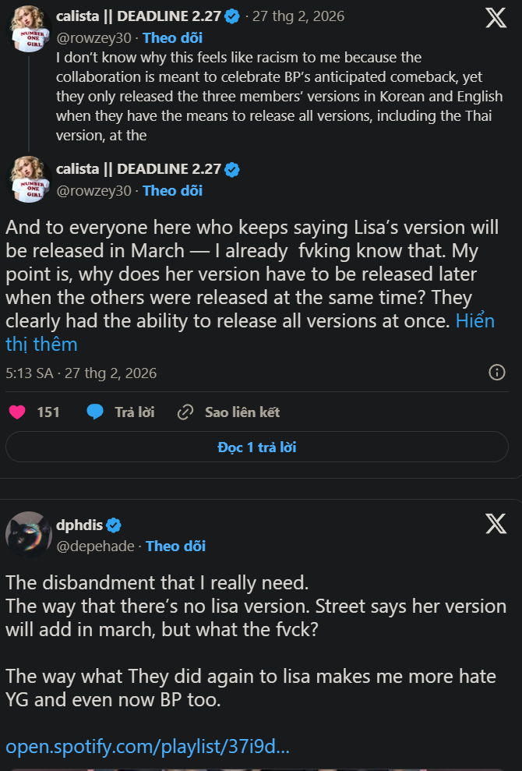Click the 5:13 SA timestamp link

(x=30, y=373)
